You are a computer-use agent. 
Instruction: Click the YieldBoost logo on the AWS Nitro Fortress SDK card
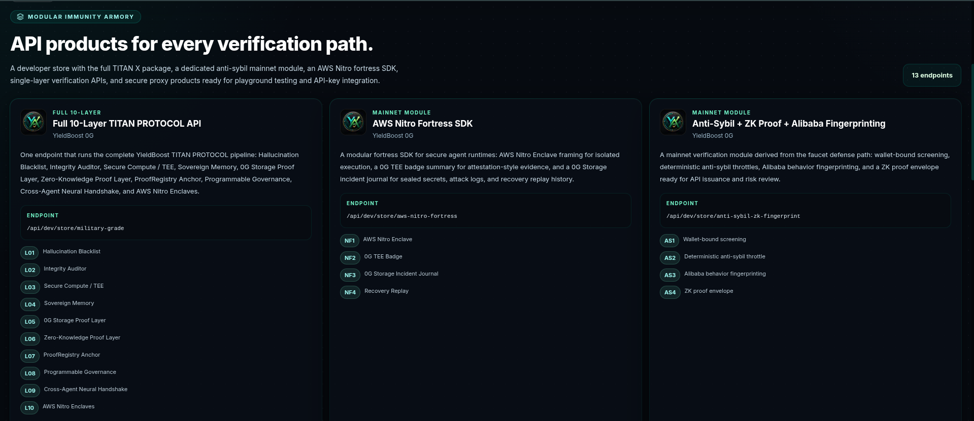pyautogui.click(x=353, y=122)
